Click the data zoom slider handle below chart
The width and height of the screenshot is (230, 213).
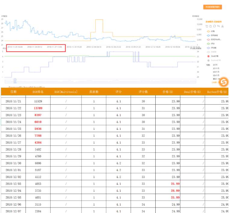(x=15, y=81)
